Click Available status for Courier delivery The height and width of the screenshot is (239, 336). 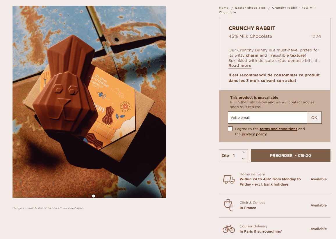pos(319,229)
